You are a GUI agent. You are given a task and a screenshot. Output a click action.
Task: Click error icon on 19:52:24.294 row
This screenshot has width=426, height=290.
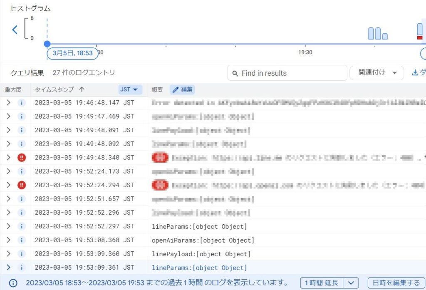(22, 185)
